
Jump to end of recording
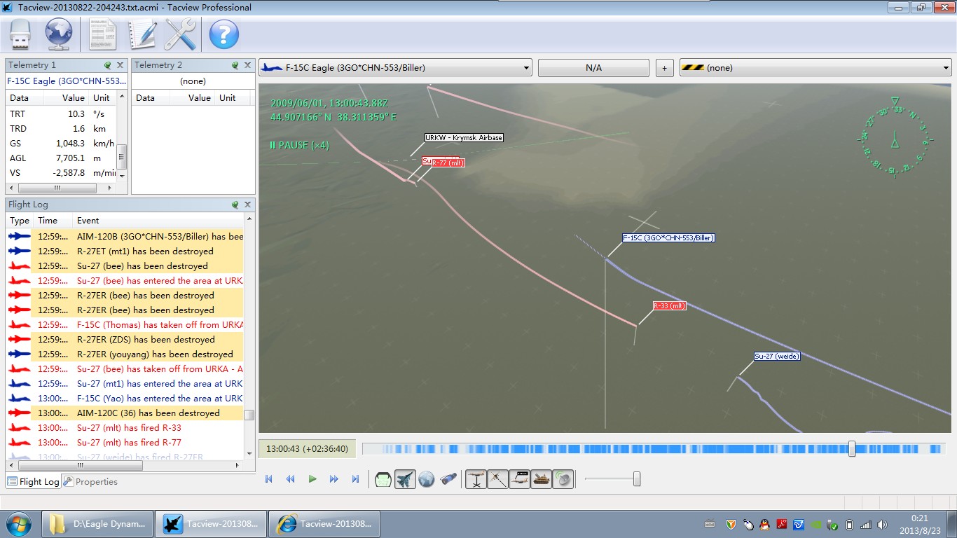pyautogui.click(x=355, y=479)
